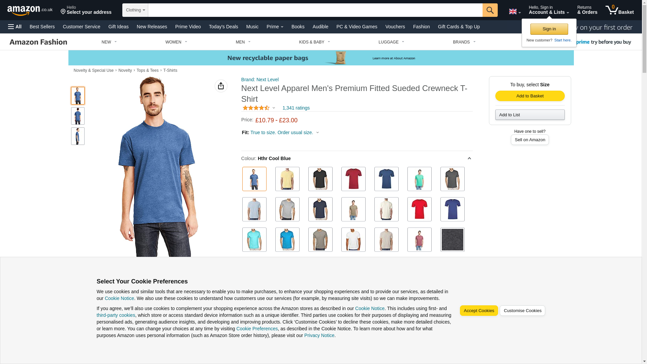The image size is (647, 364).
Task: Click the Add to Basket button
Action: click(x=530, y=96)
